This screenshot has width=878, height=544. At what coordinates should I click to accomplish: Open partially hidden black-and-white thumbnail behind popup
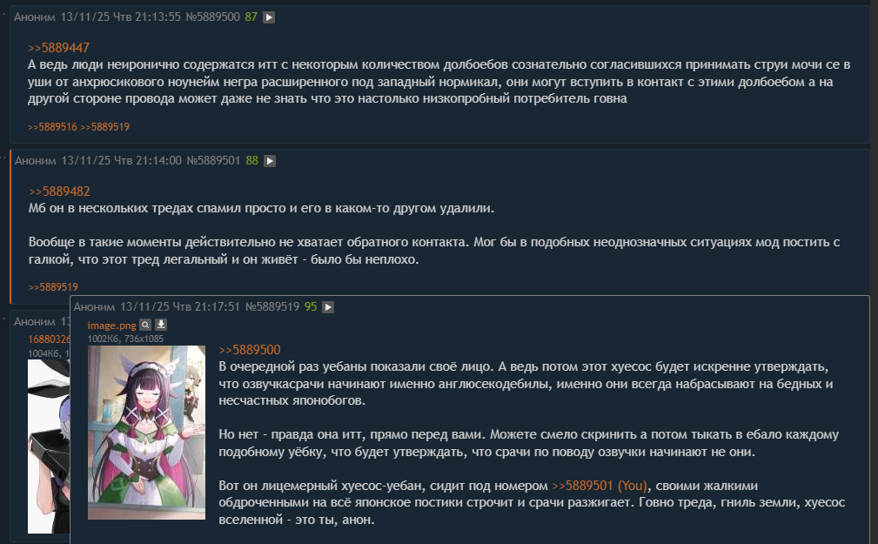click(x=49, y=447)
